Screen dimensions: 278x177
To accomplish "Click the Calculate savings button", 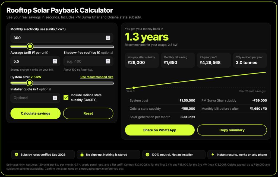I will (36, 113).
